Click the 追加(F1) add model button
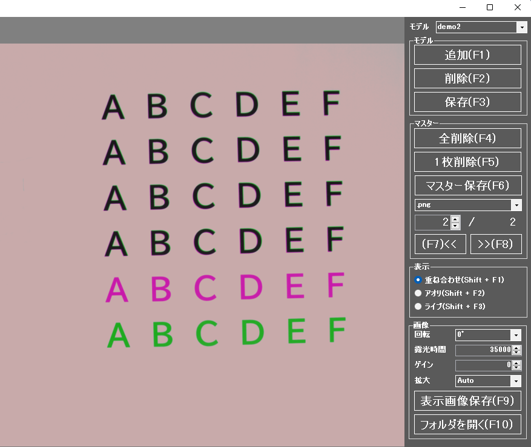The height and width of the screenshot is (447, 531). tap(467, 55)
